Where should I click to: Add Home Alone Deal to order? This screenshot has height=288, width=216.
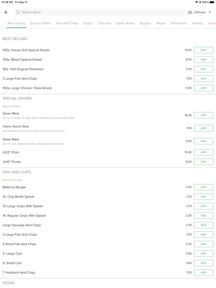coord(203,128)
